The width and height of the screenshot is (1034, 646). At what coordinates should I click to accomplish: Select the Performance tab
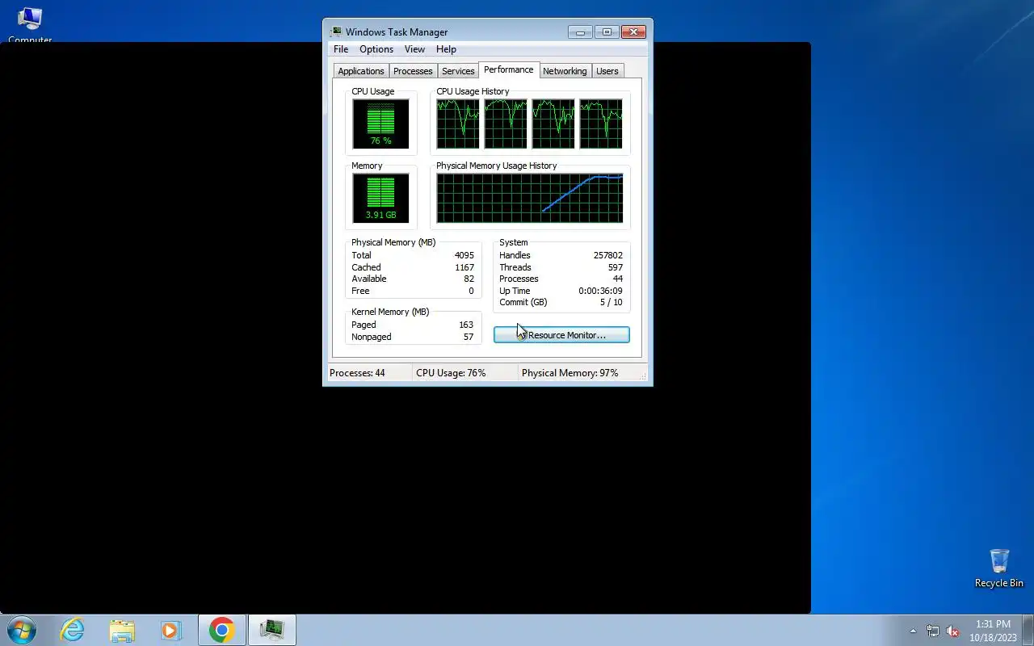pyautogui.click(x=509, y=69)
